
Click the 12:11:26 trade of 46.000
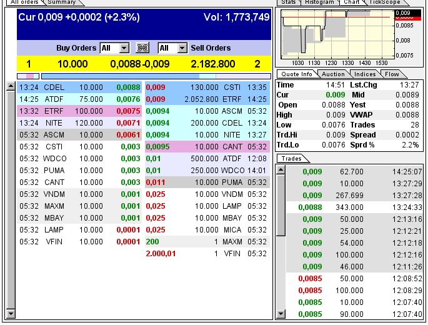pyautogui.click(x=354, y=267)
